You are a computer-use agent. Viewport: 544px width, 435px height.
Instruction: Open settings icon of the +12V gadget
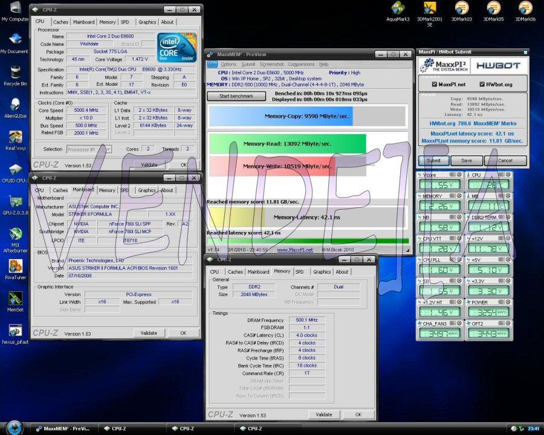tap(501, 238)
